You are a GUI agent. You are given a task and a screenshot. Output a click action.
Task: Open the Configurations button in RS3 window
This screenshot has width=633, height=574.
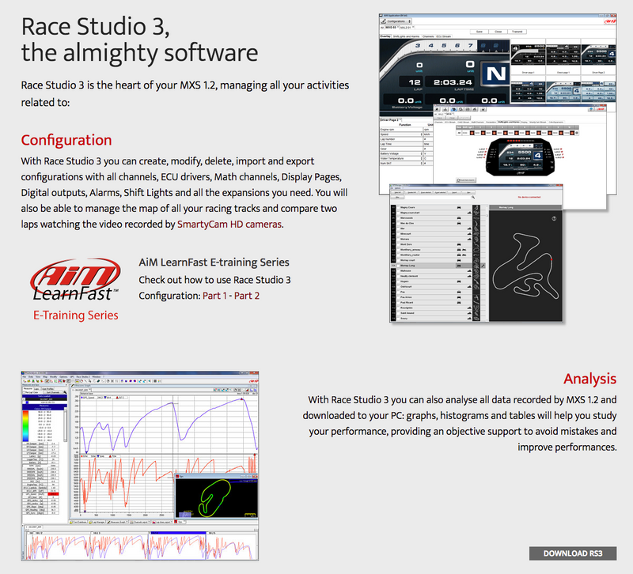click(396, 21)
